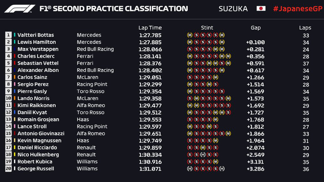Open Lewis Hamilton's driver name
The width and height of the screenshot is (324, 182).
coord(37,42)
